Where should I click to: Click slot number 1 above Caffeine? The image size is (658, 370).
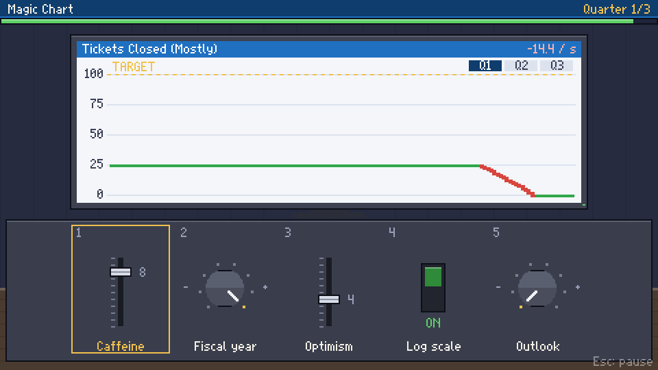coord(79,232)
